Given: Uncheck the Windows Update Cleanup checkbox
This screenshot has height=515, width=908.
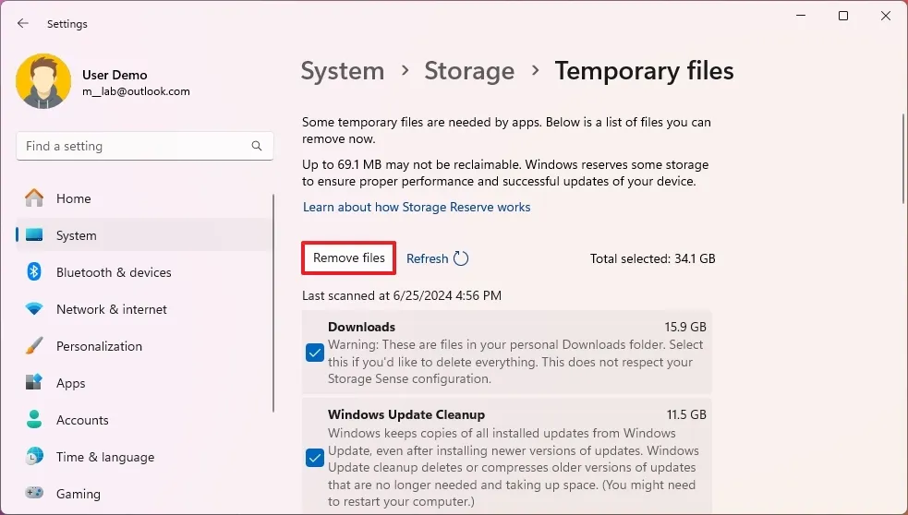Looking at the screenshot, I should click(315, 458).
